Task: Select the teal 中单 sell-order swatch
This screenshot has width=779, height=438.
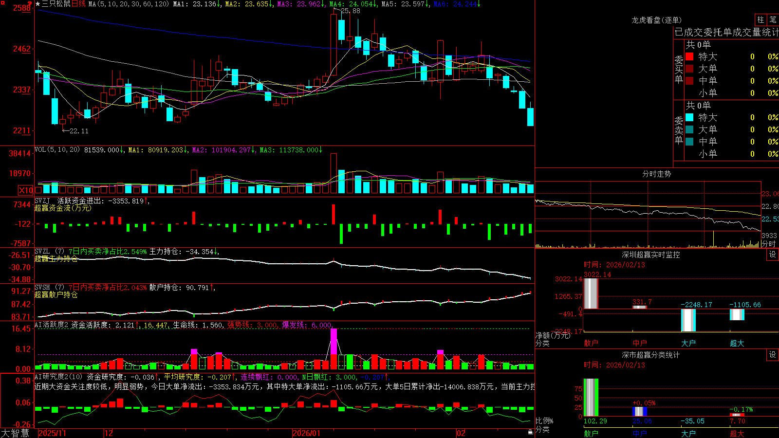Action: point(689,142)
